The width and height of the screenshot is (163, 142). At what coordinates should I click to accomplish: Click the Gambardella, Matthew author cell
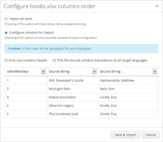128,81
